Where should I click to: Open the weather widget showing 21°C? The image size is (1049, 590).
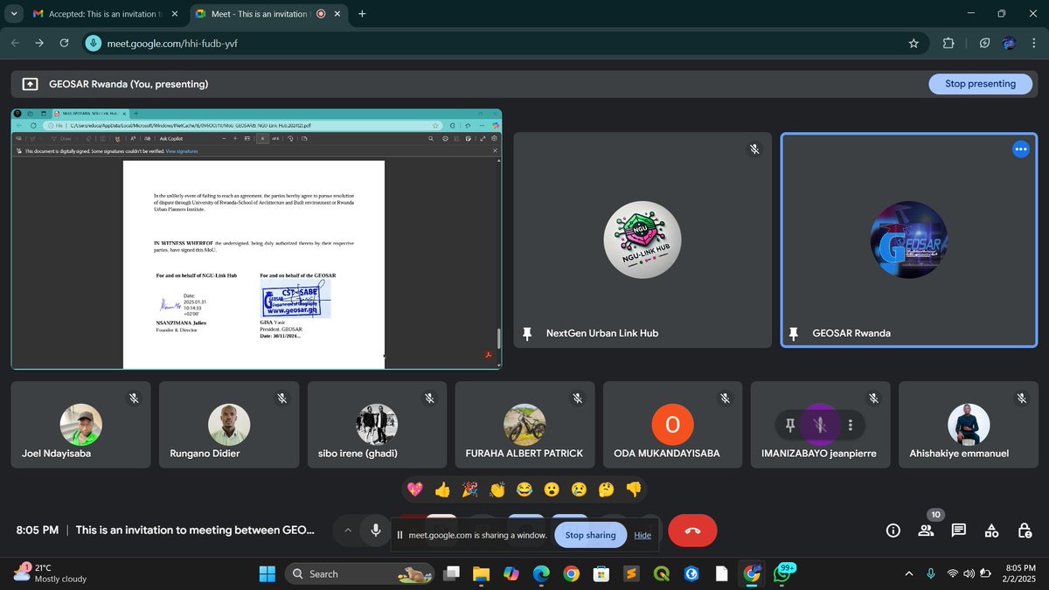[x=51, y=573]
